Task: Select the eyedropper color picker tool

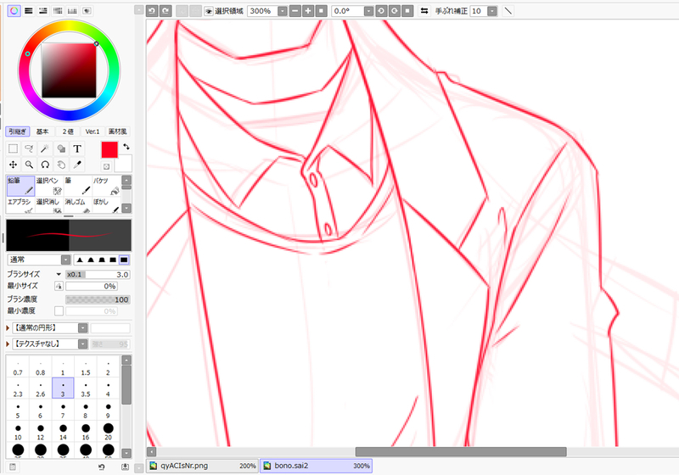Action: point(77,165)
